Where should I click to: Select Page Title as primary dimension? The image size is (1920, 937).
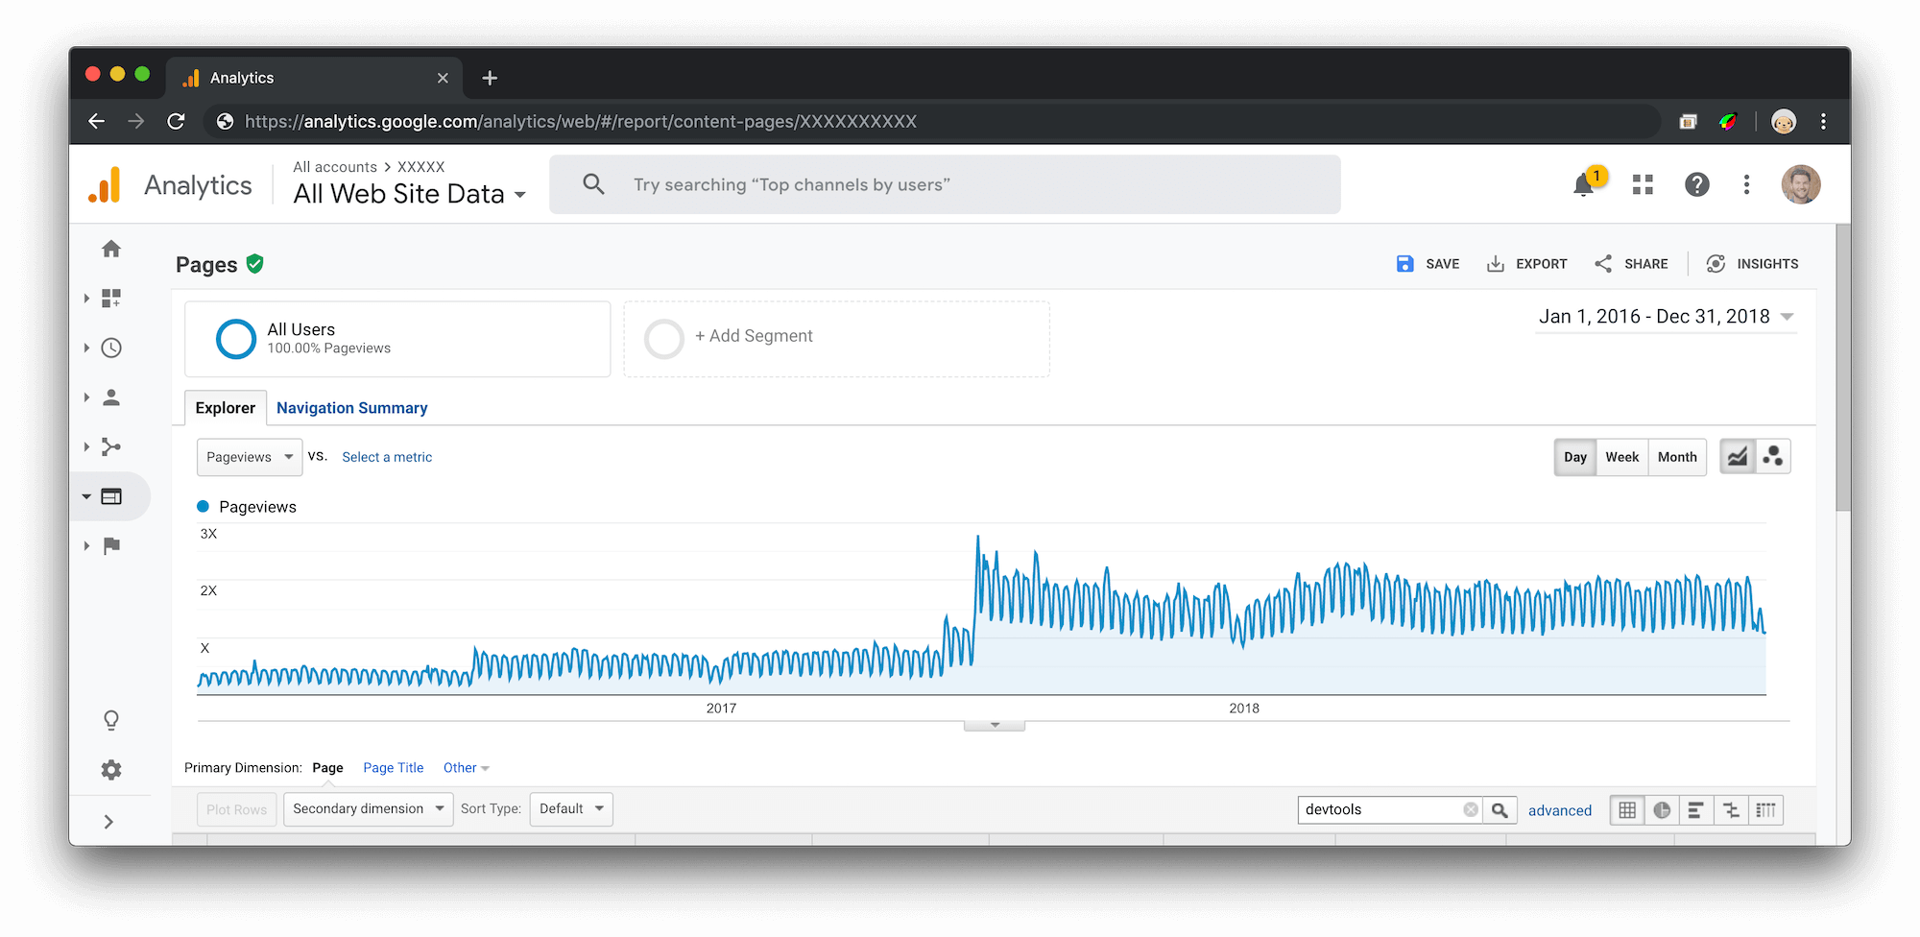[393, 767]
